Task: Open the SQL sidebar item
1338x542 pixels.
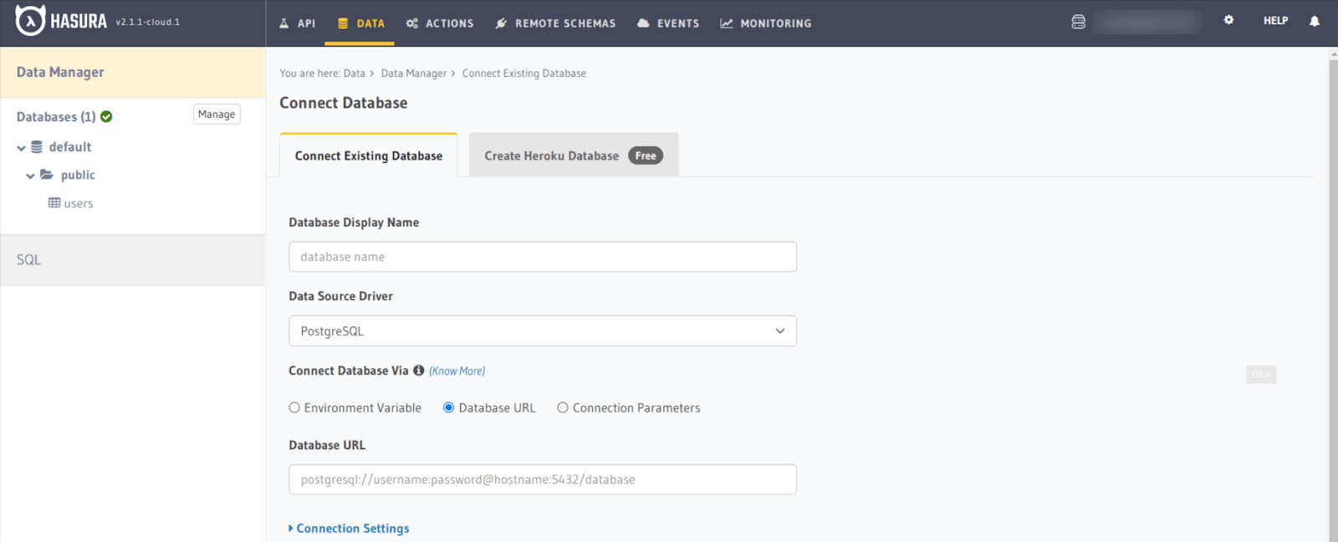Action: [133, 260]
